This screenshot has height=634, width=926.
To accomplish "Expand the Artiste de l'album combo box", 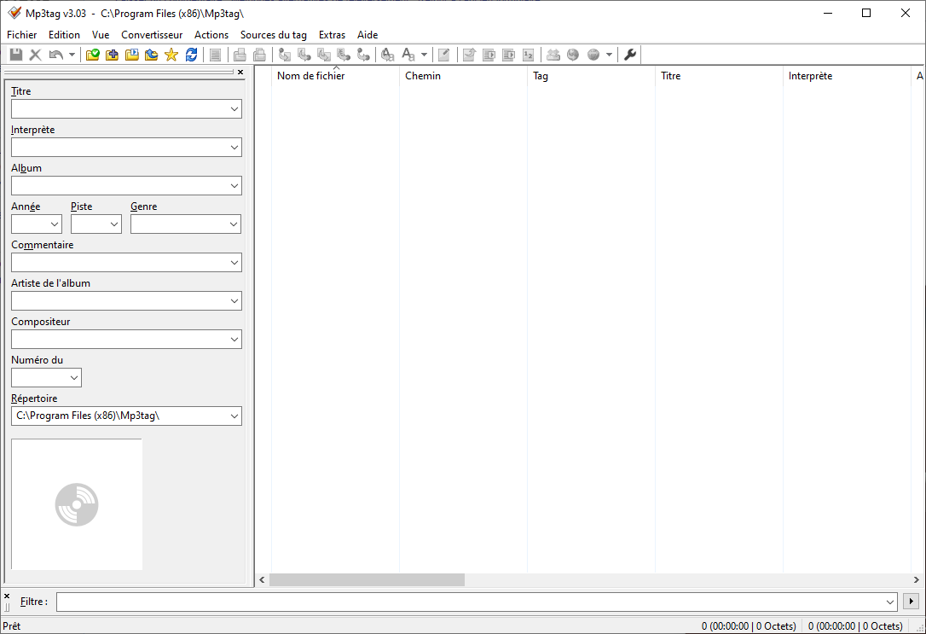I will 234,300.
